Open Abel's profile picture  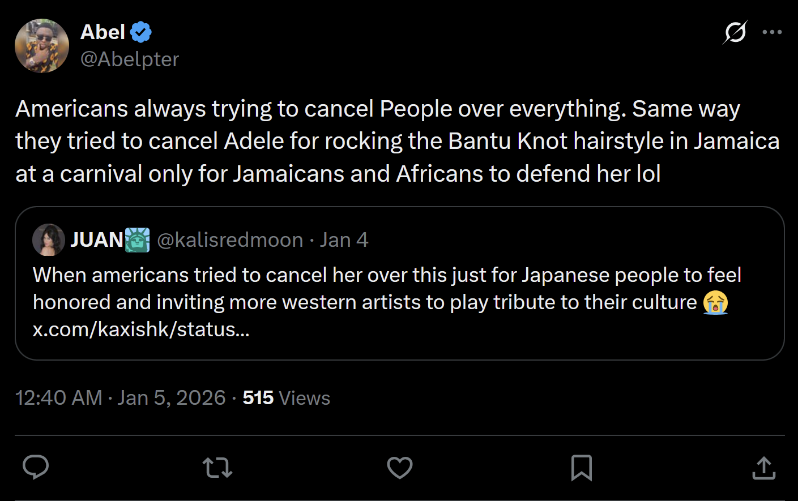click(42, 46)
